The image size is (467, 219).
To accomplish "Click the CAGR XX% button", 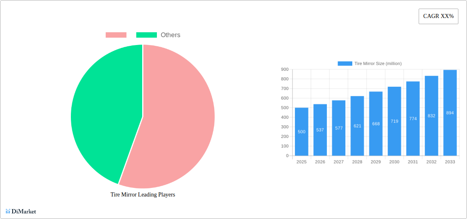I will tap(438, 16).
